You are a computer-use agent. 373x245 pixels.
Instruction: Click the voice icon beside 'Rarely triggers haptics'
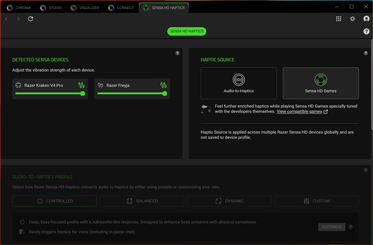pos(22,232)
